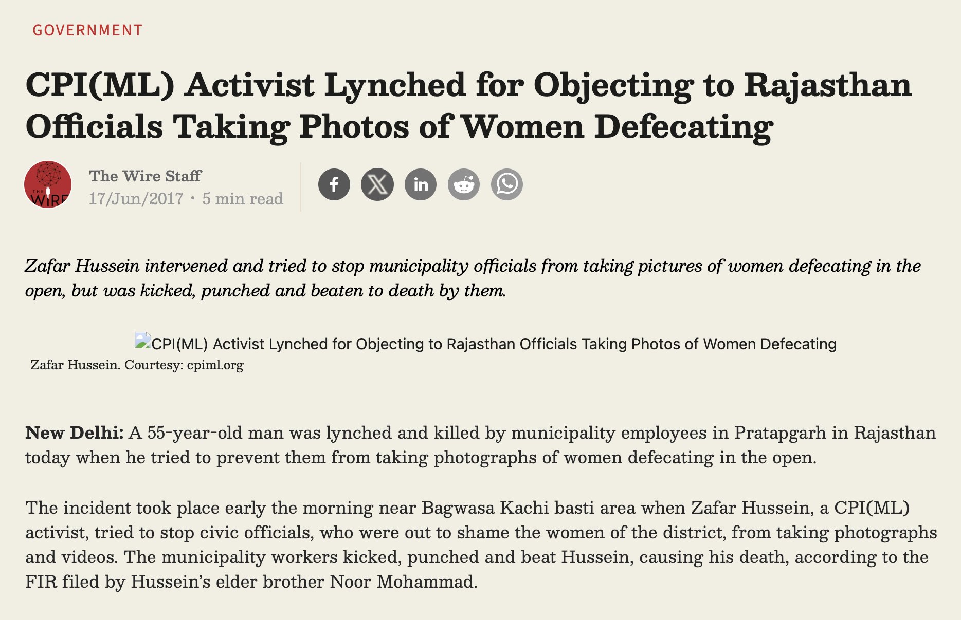Share article on LinkedIn
This screenshot has width=961, height=620.
[421, 184]
